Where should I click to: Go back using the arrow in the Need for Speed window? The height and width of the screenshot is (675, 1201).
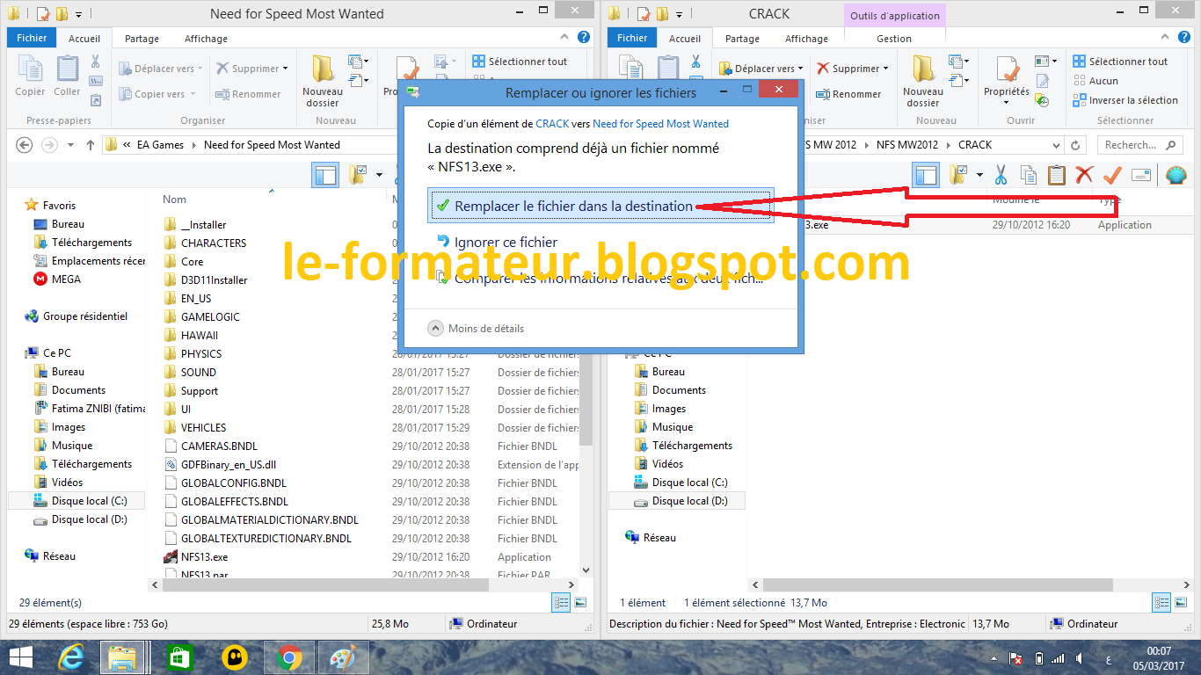click(24, 145)
